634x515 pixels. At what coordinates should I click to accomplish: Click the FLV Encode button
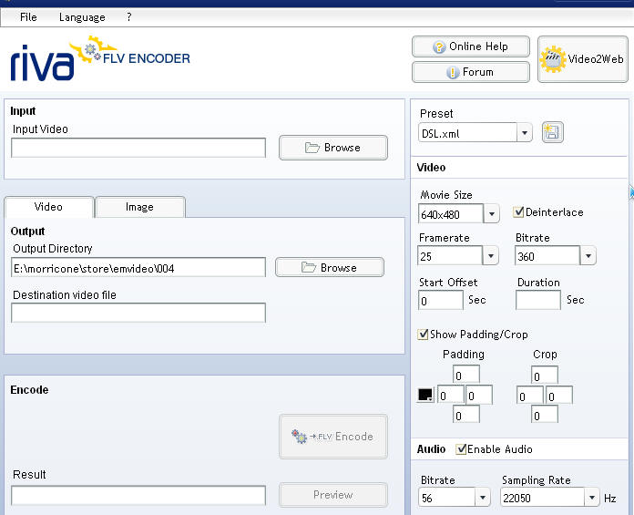pos(333,437)
